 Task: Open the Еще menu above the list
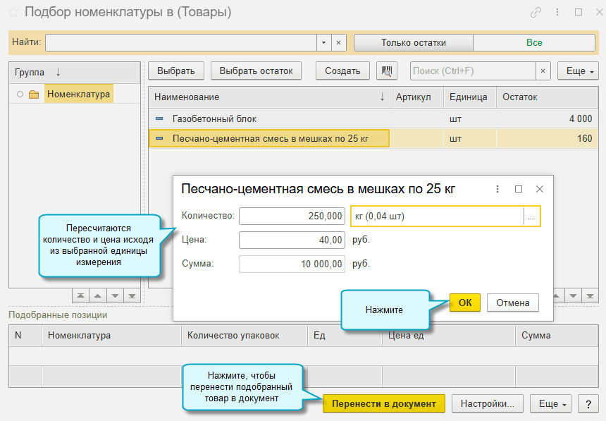coord(579,71)
